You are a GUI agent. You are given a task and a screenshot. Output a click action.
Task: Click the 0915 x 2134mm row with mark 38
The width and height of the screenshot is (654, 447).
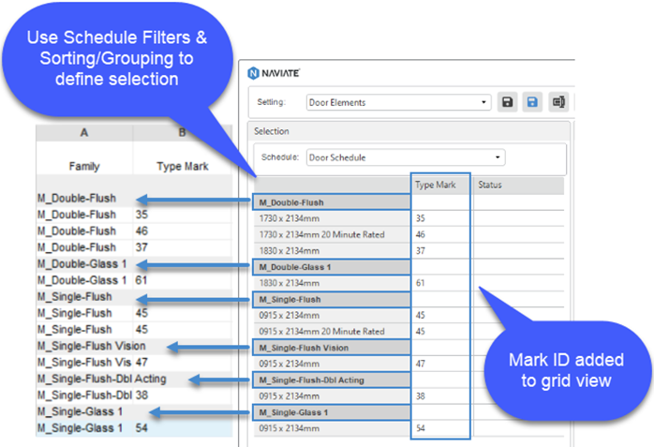tap(409, 396)
